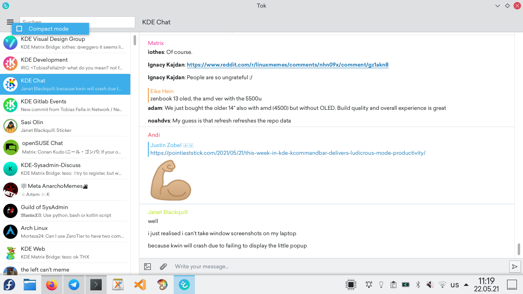Click the openSUSE Chat avatar icon

click(11, 147)
